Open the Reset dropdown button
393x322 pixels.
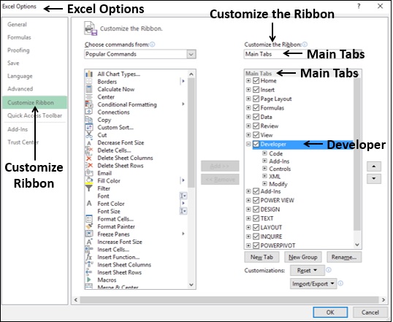tap(308, 270)
